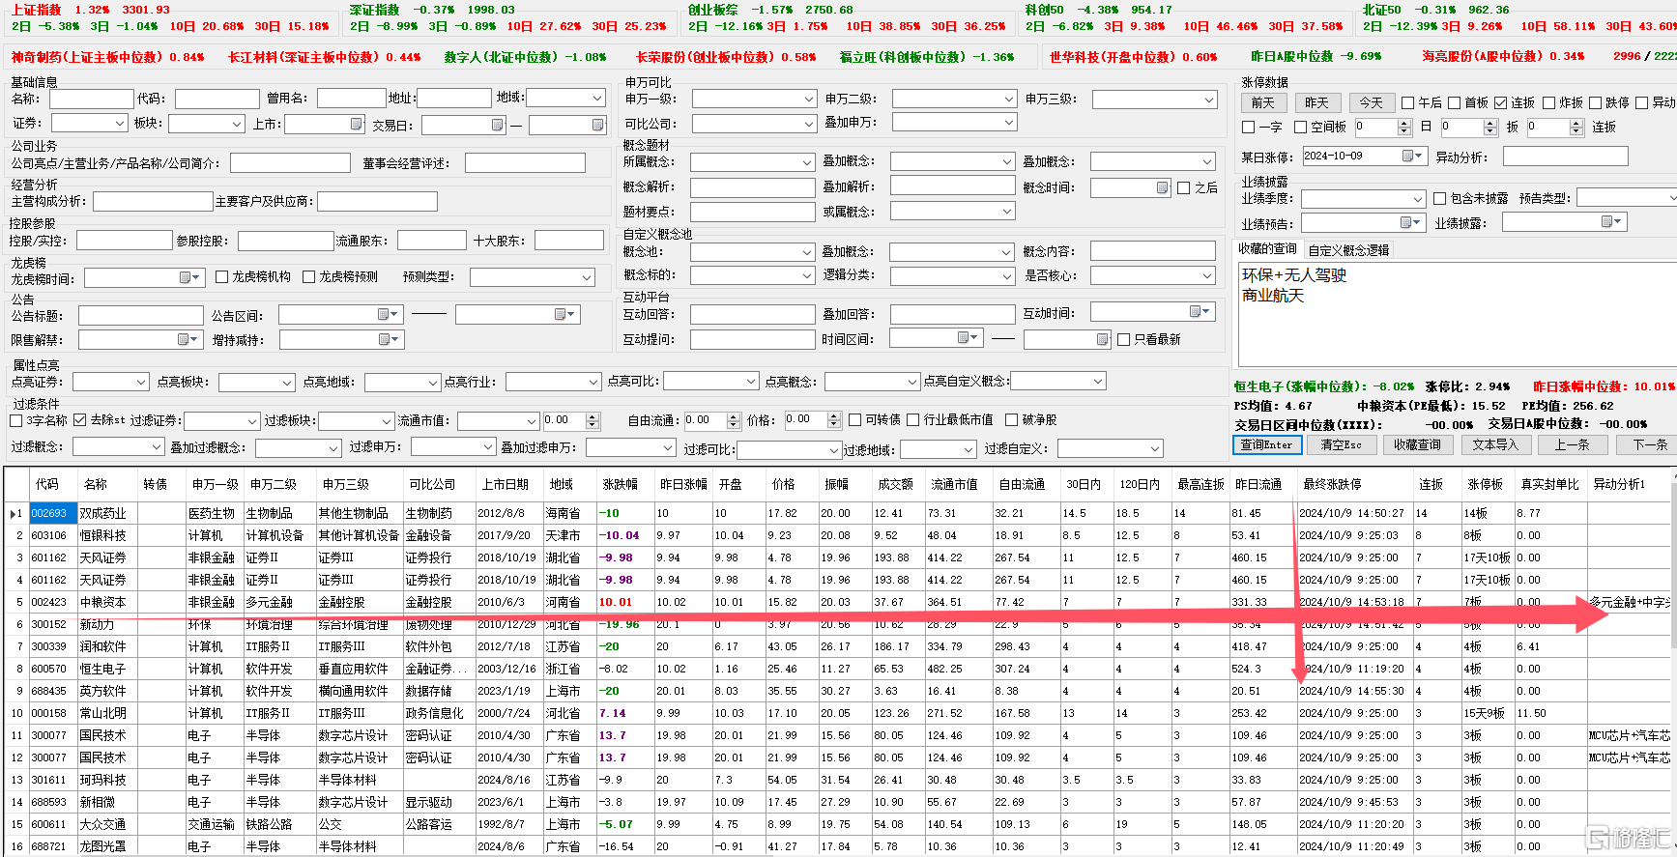
Task: Click the 昨天 button in 涨停数据
Action: (x=1316, y=102)
